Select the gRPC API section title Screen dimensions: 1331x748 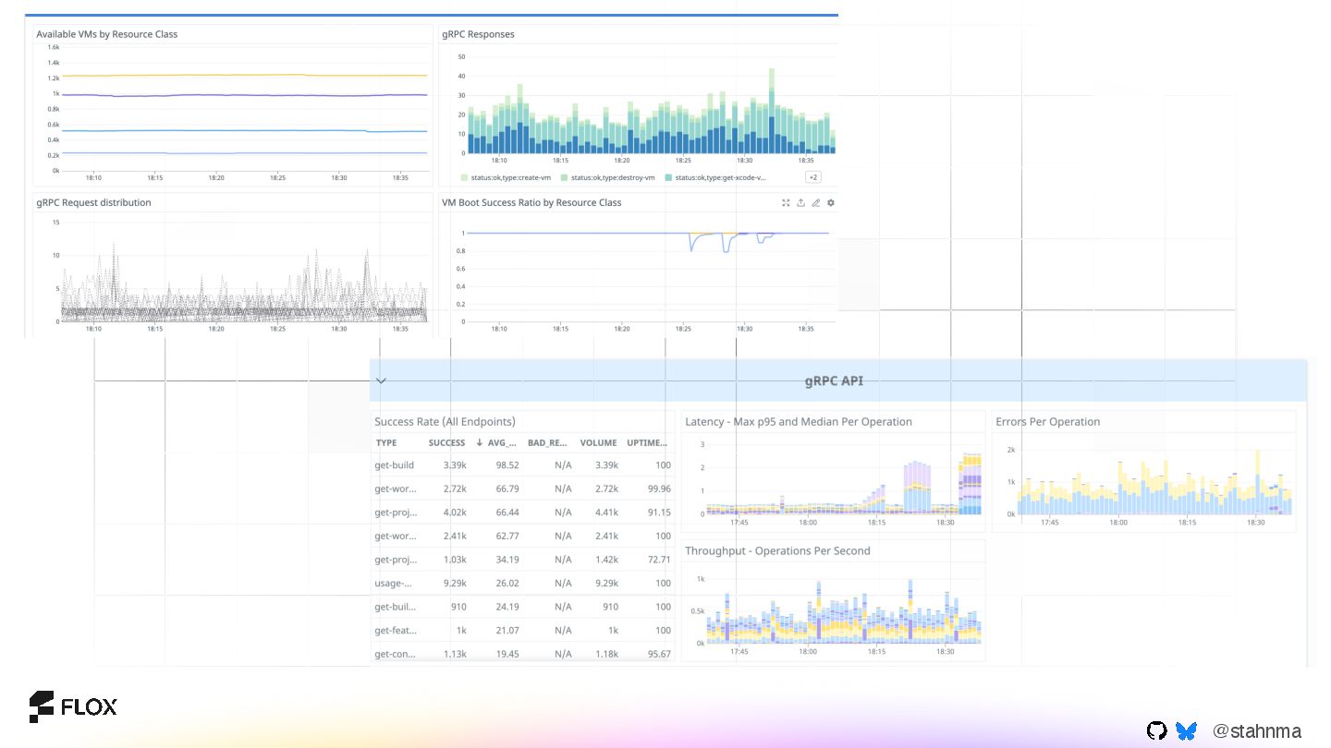point(834,380)
